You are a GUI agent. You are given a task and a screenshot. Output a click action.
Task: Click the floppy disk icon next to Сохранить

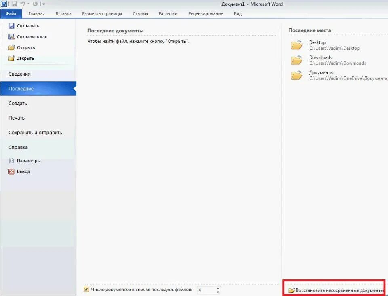(x=11, y=26)
